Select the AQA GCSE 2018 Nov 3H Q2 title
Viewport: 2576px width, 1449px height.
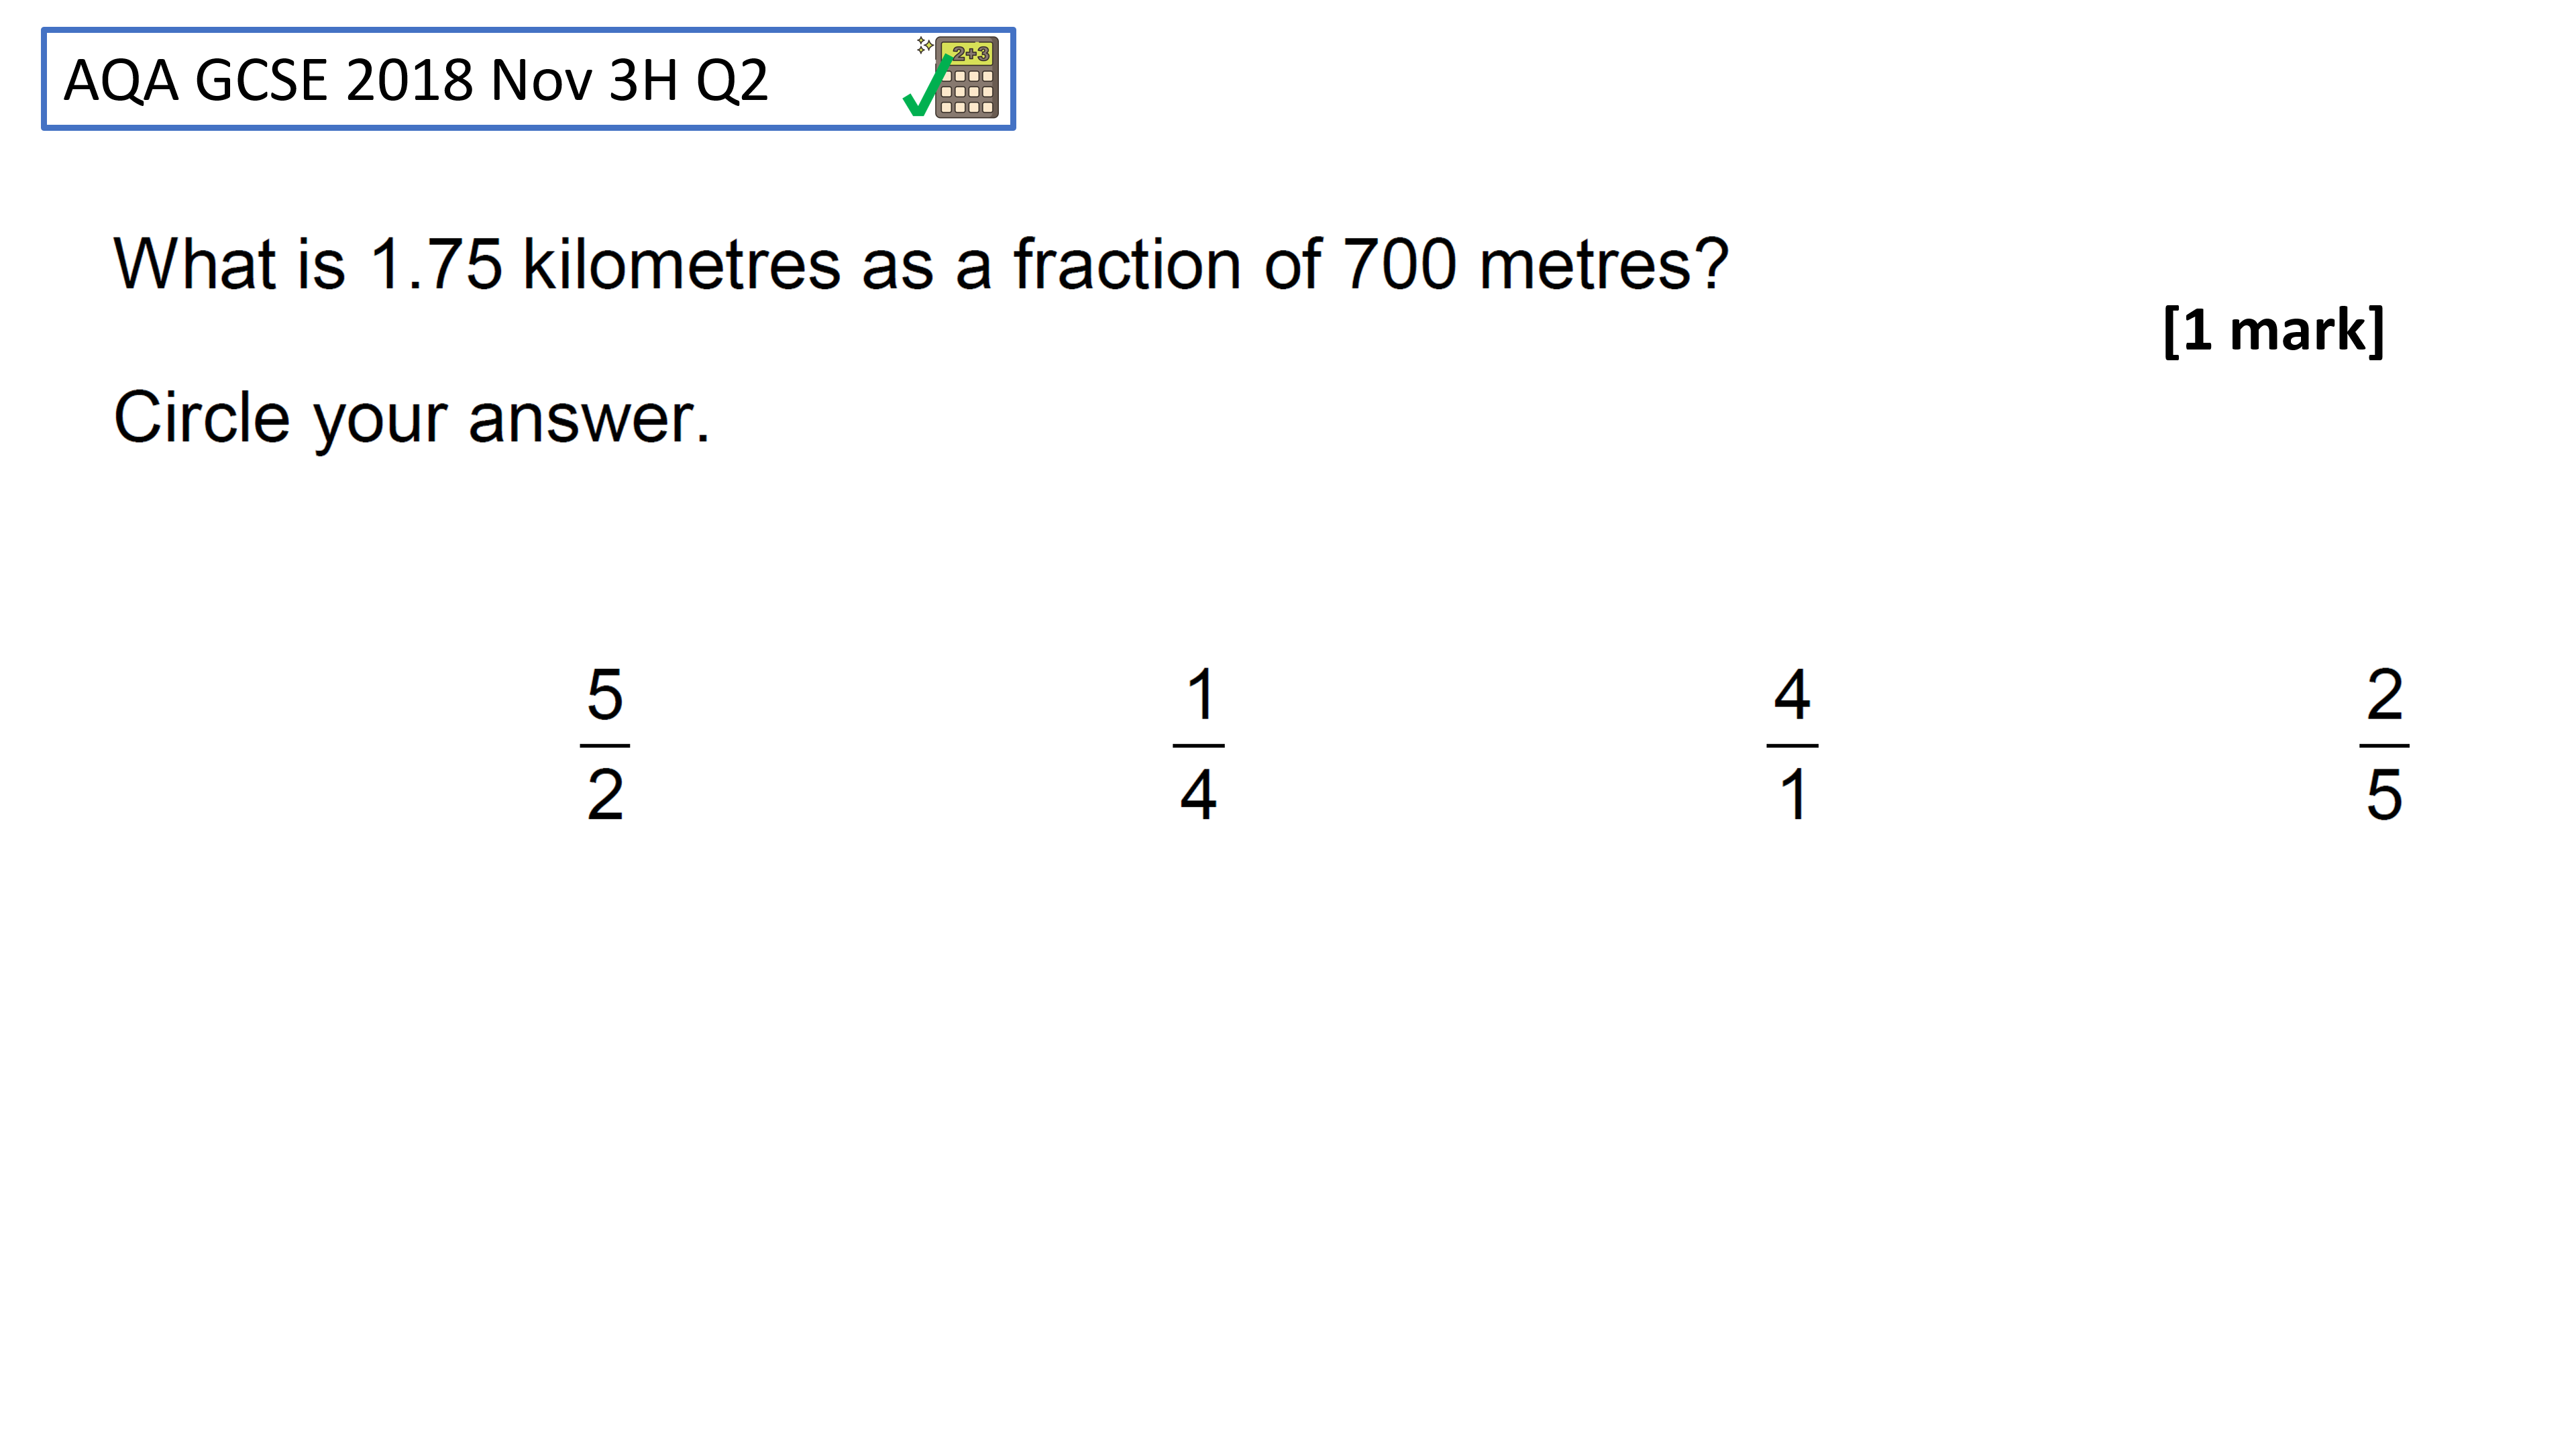coord(416,80)
